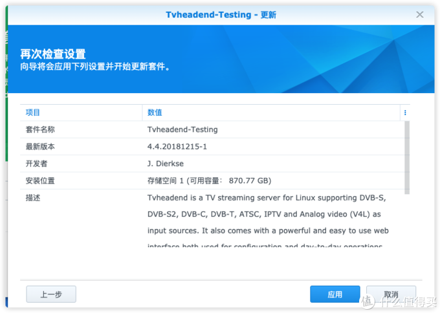The width and height of the screenshot is (440, 313).
Task: Open the column options three-dot menu
Action: pos(405,113)
